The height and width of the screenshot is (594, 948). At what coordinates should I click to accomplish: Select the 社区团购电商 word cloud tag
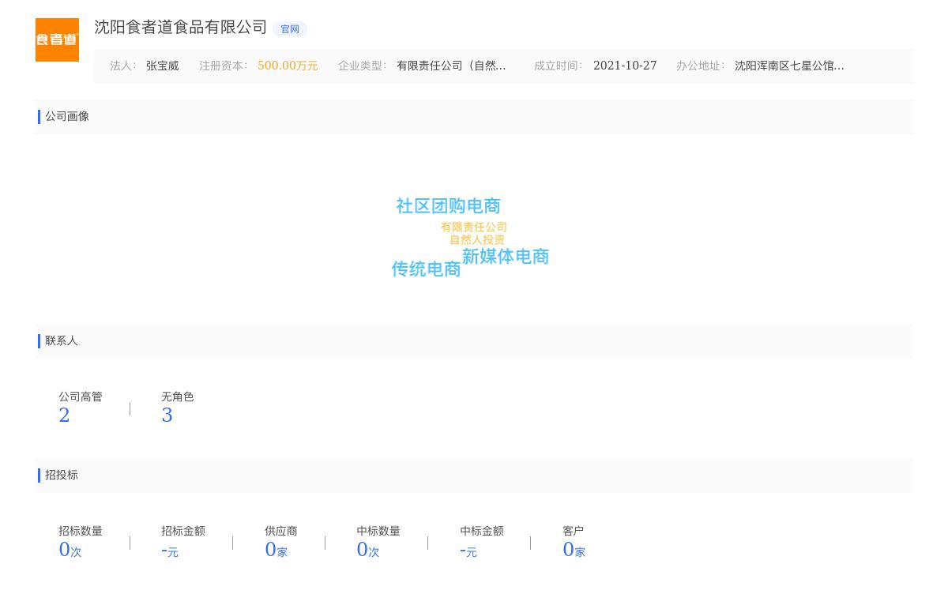point(448,206)
